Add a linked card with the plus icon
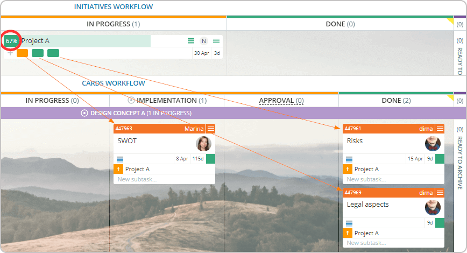This screenshot has height=253, width=467. click(10, 53)
